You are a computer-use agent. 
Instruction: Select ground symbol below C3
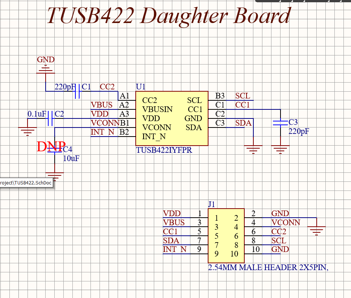coord(280,149)
